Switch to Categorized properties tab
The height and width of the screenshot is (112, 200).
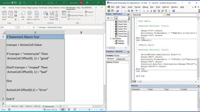pyautogui.click(x=120, y=59)
